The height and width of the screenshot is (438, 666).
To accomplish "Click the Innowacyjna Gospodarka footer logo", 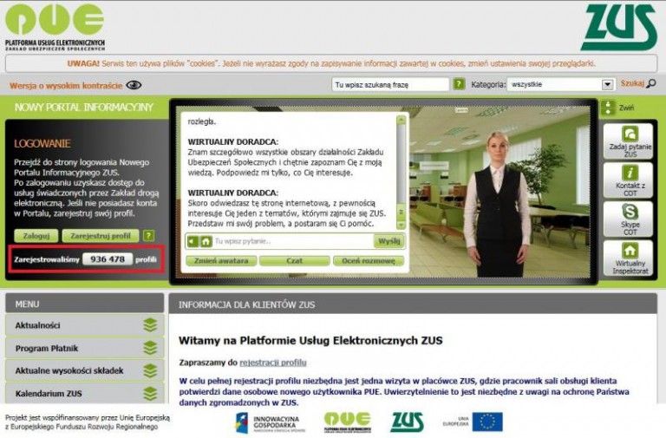I will [x=271, y=422].
